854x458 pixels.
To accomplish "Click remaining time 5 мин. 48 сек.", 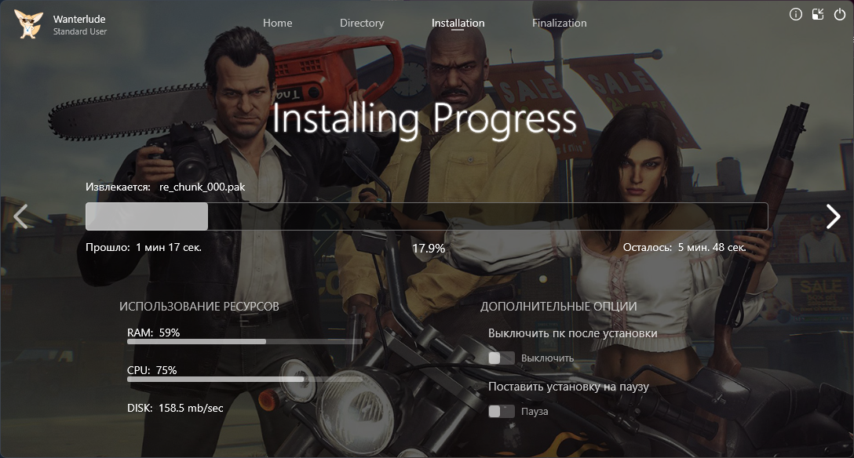I will coord(712,248).
